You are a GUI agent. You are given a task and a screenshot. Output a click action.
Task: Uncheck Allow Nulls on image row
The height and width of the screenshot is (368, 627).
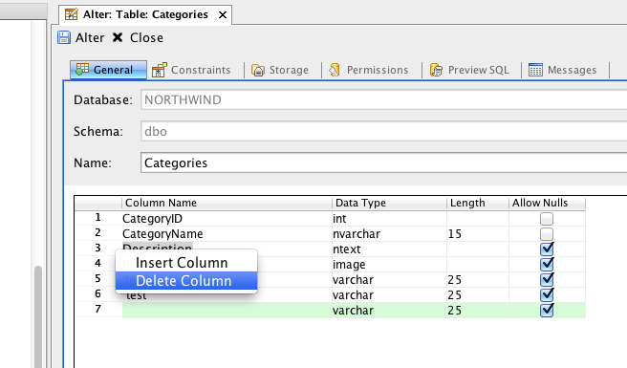pyautogui.click(x=547, y=264)
